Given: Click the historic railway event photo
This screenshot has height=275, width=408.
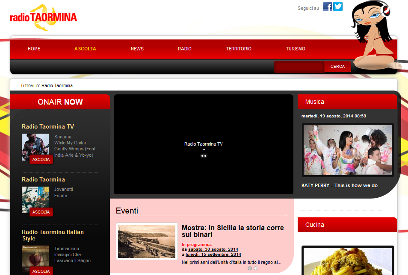Looking at the screenshot, I should [x=147, y=241].
